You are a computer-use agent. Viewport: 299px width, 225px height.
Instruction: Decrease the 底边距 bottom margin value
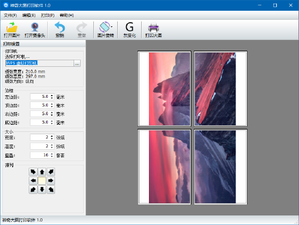[x=52, y=124]
